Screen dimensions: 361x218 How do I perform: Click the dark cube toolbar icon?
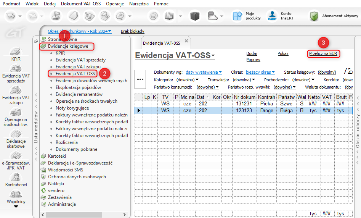click(x=195, y=16)
